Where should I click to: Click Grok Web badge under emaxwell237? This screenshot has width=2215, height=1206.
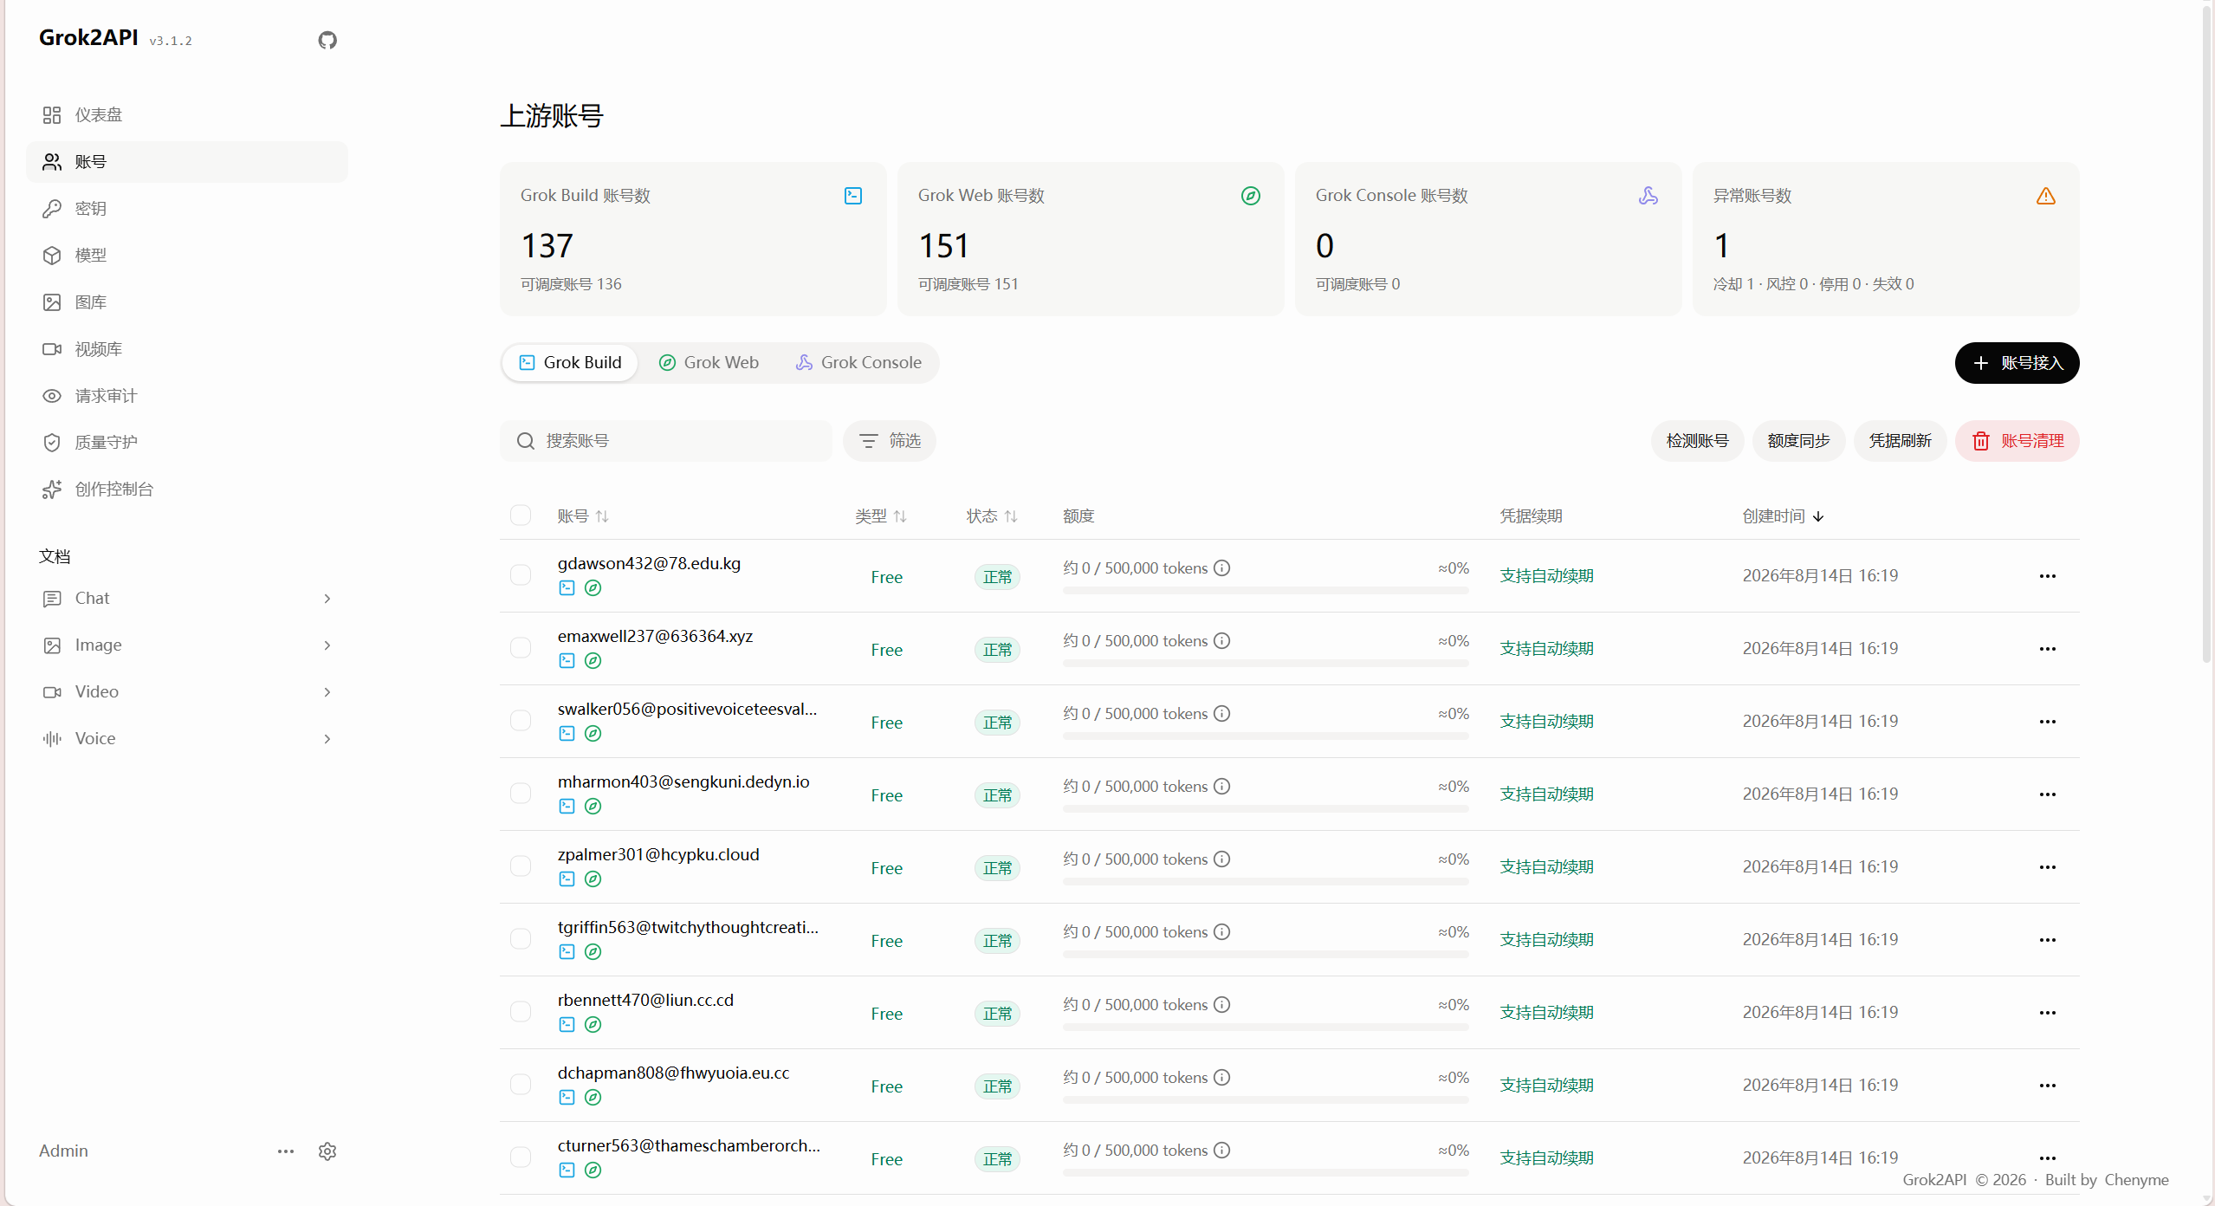click(x=593, y=661)
